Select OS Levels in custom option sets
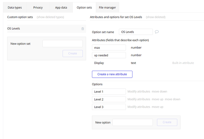 14,28
